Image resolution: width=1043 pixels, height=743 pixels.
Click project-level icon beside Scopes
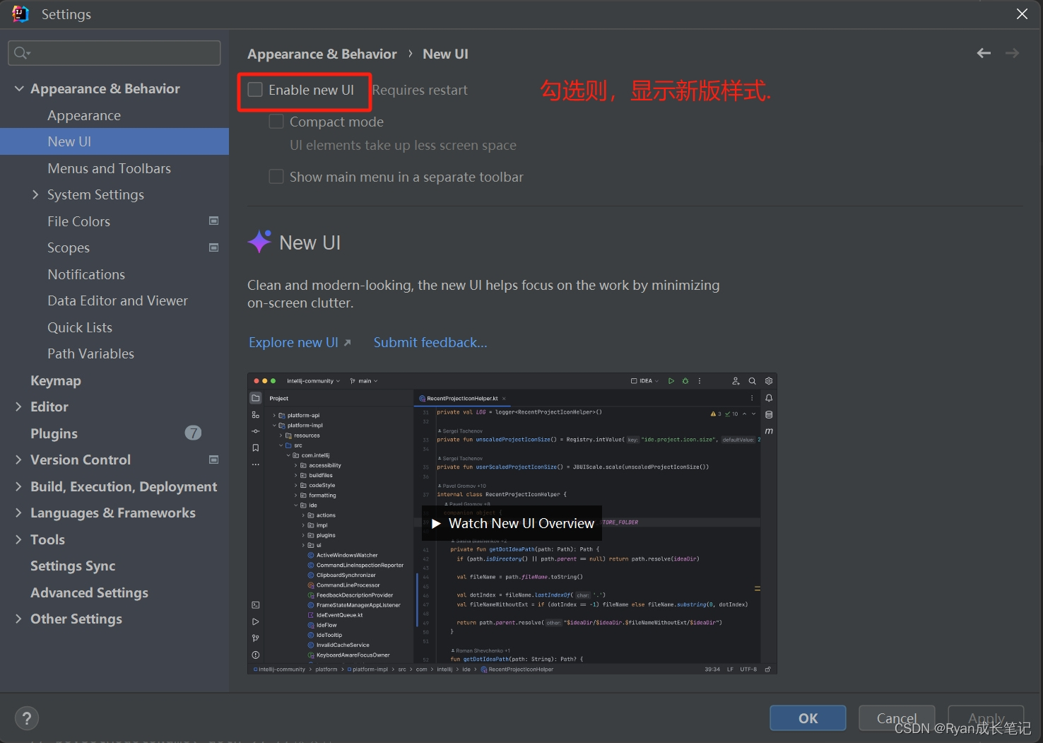tap(213, 247)
